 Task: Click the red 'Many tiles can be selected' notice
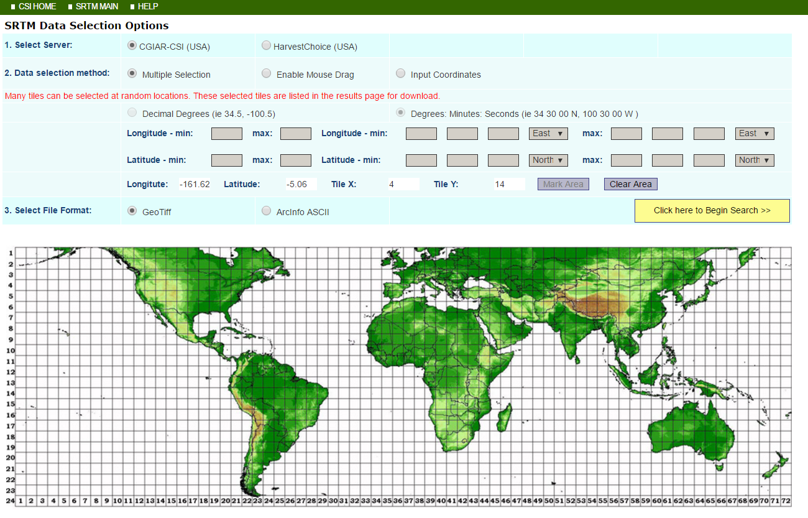pyautogui.click(x=223, y=96)
